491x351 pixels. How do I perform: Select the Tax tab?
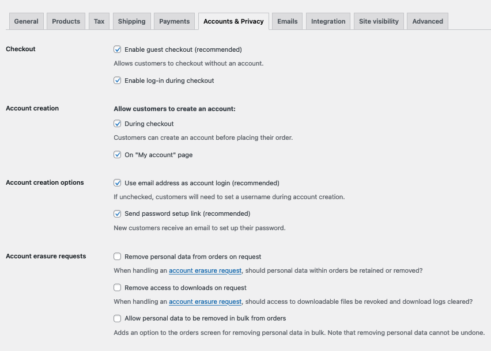(x=99, y=21)
